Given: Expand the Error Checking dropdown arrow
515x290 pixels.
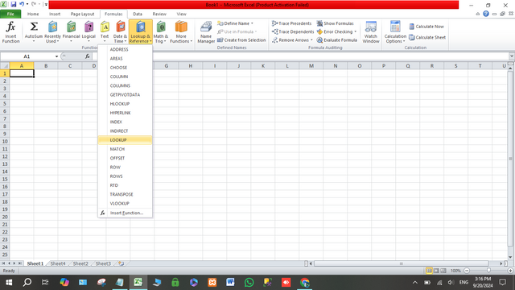Looking at the screenshot, I should pos(356,31).
